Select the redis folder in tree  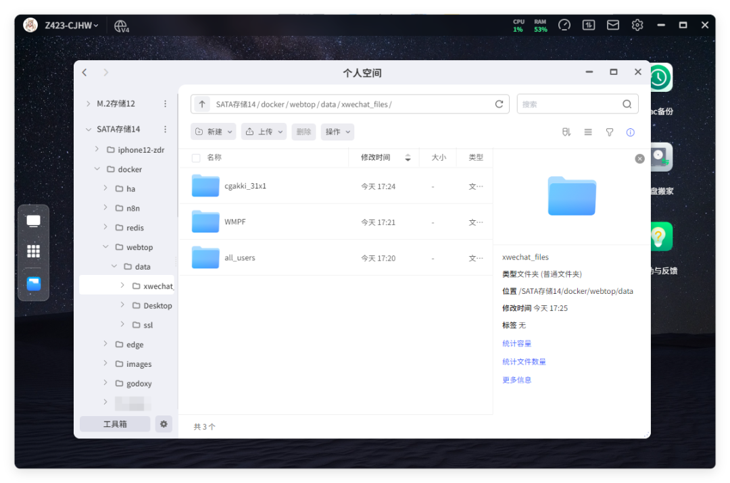135,228
